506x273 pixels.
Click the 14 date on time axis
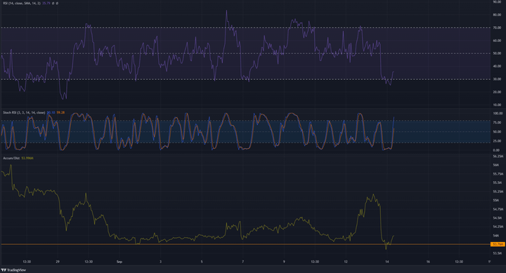(x=387, y=262)
